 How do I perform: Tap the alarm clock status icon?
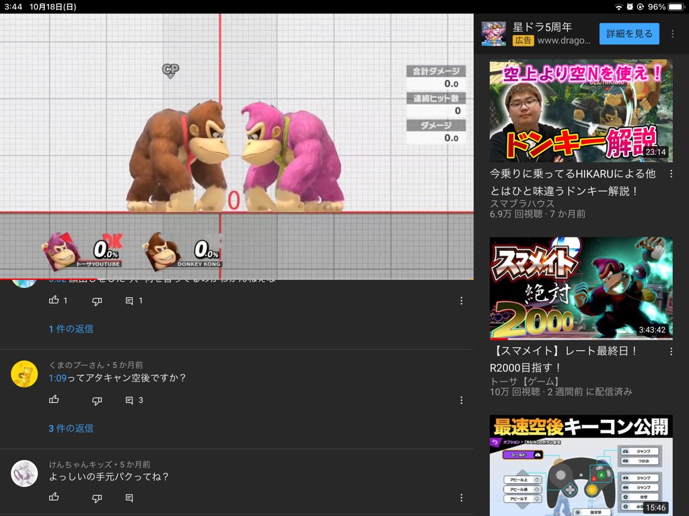click(630, 7)
